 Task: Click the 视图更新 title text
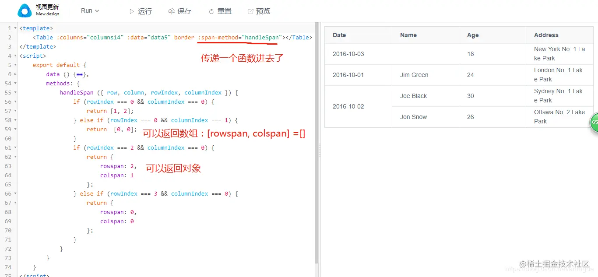48,7
